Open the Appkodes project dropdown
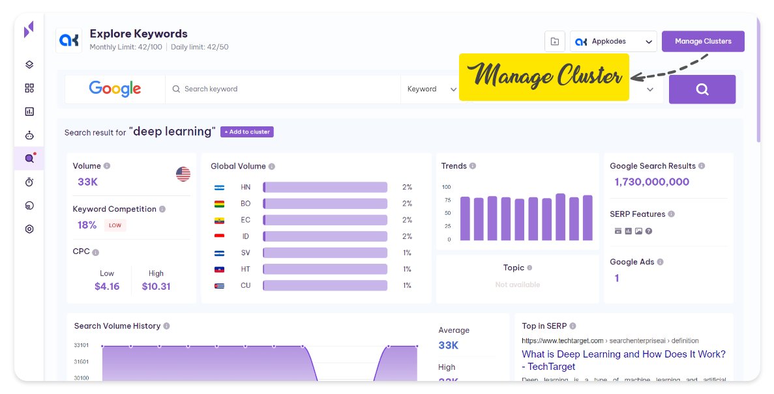 pos(614,42)
